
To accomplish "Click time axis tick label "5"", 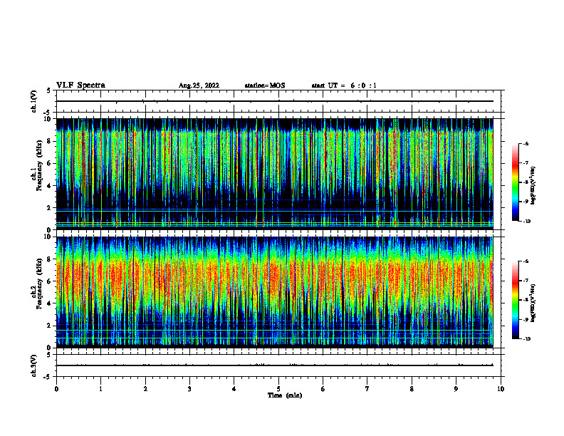I will [278, 389].
